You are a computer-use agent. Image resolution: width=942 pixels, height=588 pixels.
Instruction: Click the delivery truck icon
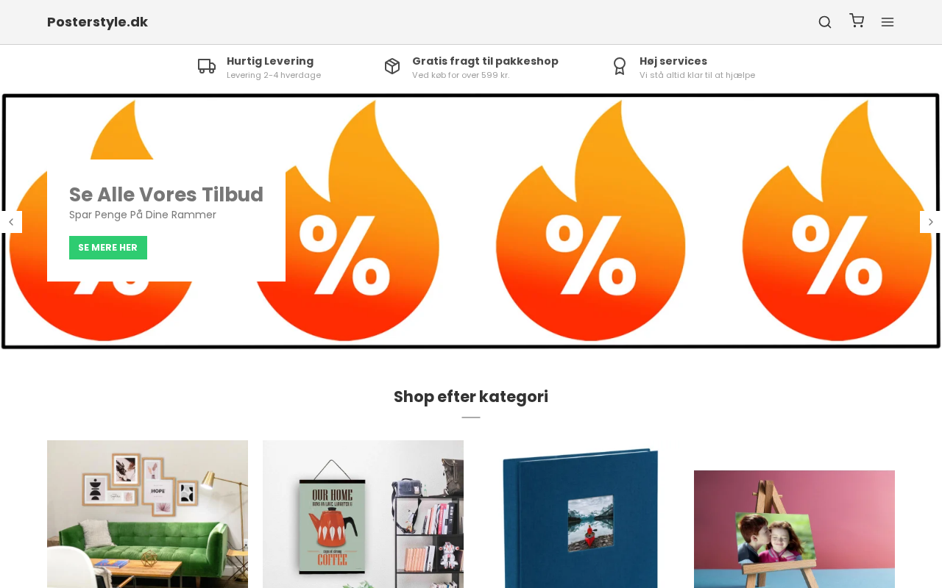pos(207,67)
